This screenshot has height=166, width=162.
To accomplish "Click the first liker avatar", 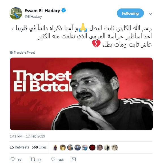I will (55, 147).
